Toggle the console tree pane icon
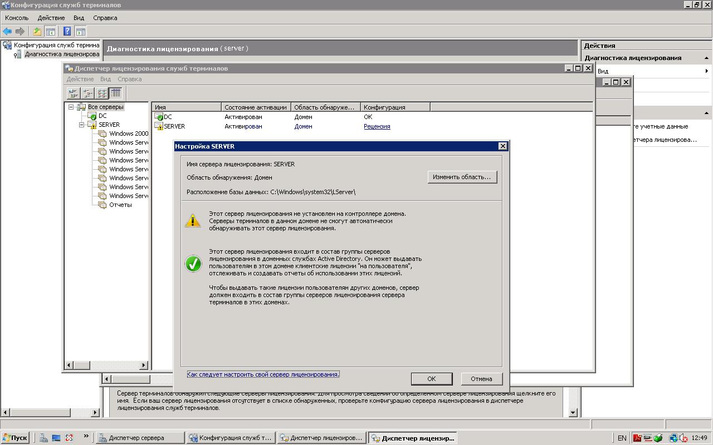713x445 pixels. (x=50, y=32)
